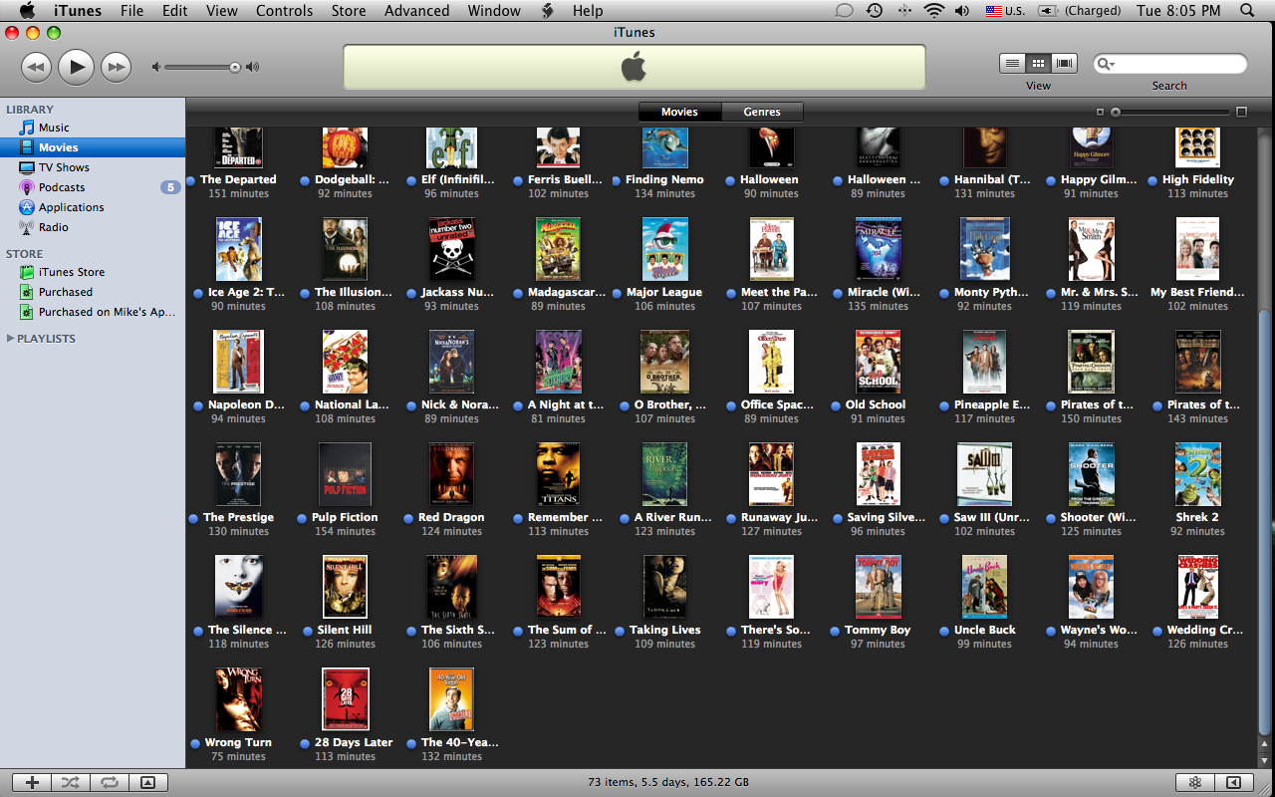Select the Pulp Fiction movie poster
The width and height of the screenshot is (1275, 797).
(345, 474)
